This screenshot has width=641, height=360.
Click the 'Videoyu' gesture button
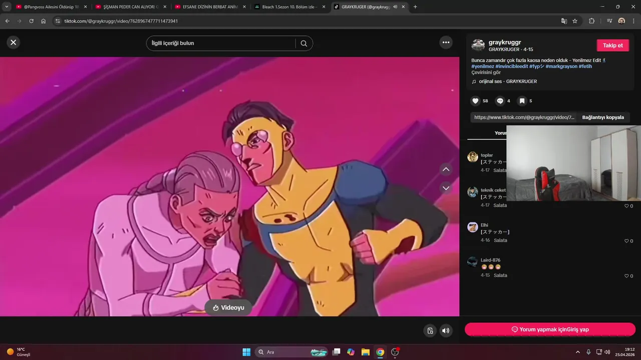pyautogui.click(x=228, y=307)
